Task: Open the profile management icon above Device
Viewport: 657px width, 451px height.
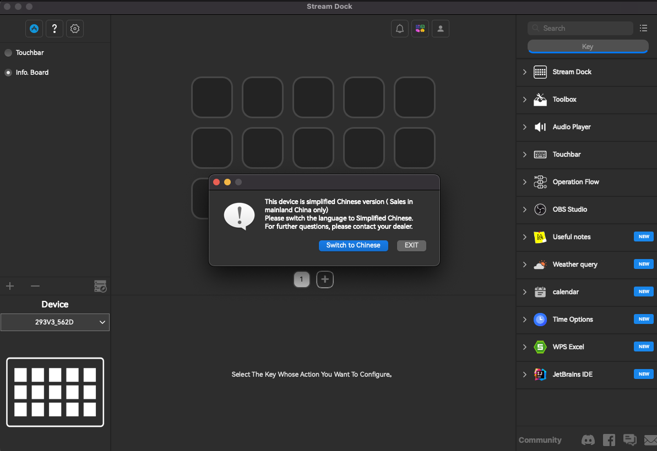Action: [x=100, y=286]
